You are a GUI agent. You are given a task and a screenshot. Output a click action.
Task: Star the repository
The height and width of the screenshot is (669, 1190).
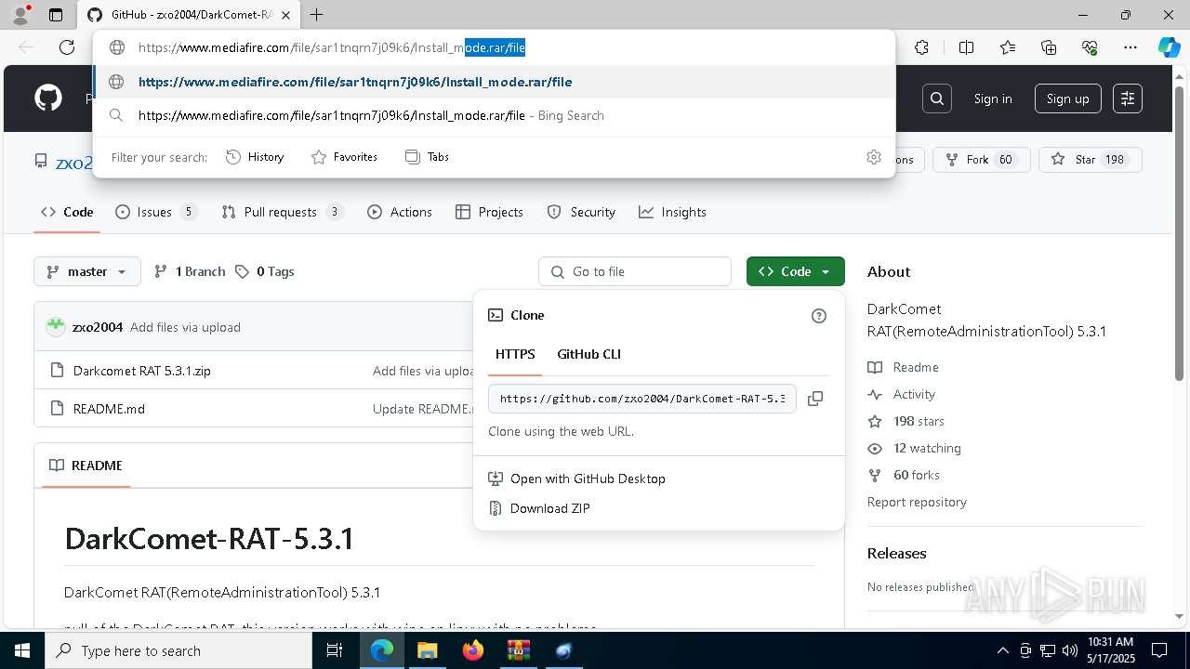point(1090,160)
